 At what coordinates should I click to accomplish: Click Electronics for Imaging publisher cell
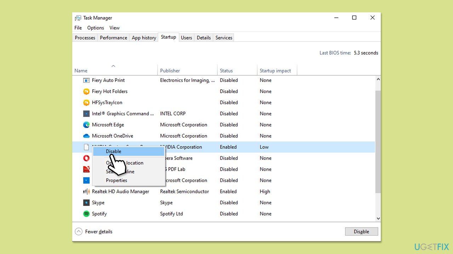pyautogui.click(x=187, y=80)
